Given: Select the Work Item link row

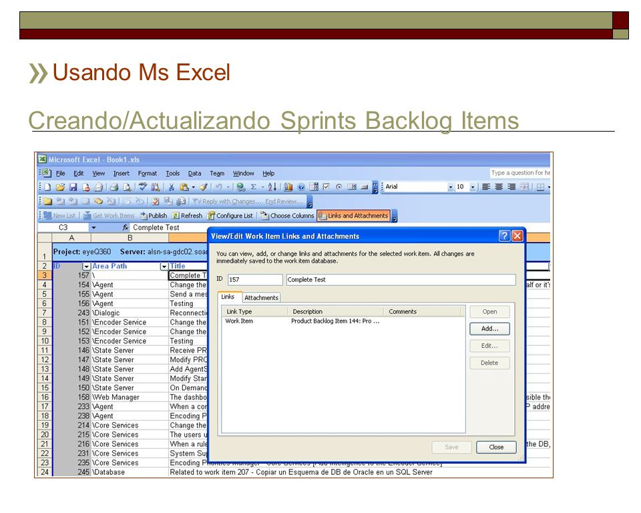Looking at the screenshot, I should (343, 321).
